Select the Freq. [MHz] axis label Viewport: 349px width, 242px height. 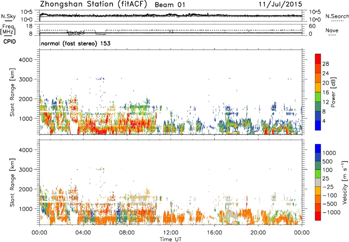click(8, 29)
